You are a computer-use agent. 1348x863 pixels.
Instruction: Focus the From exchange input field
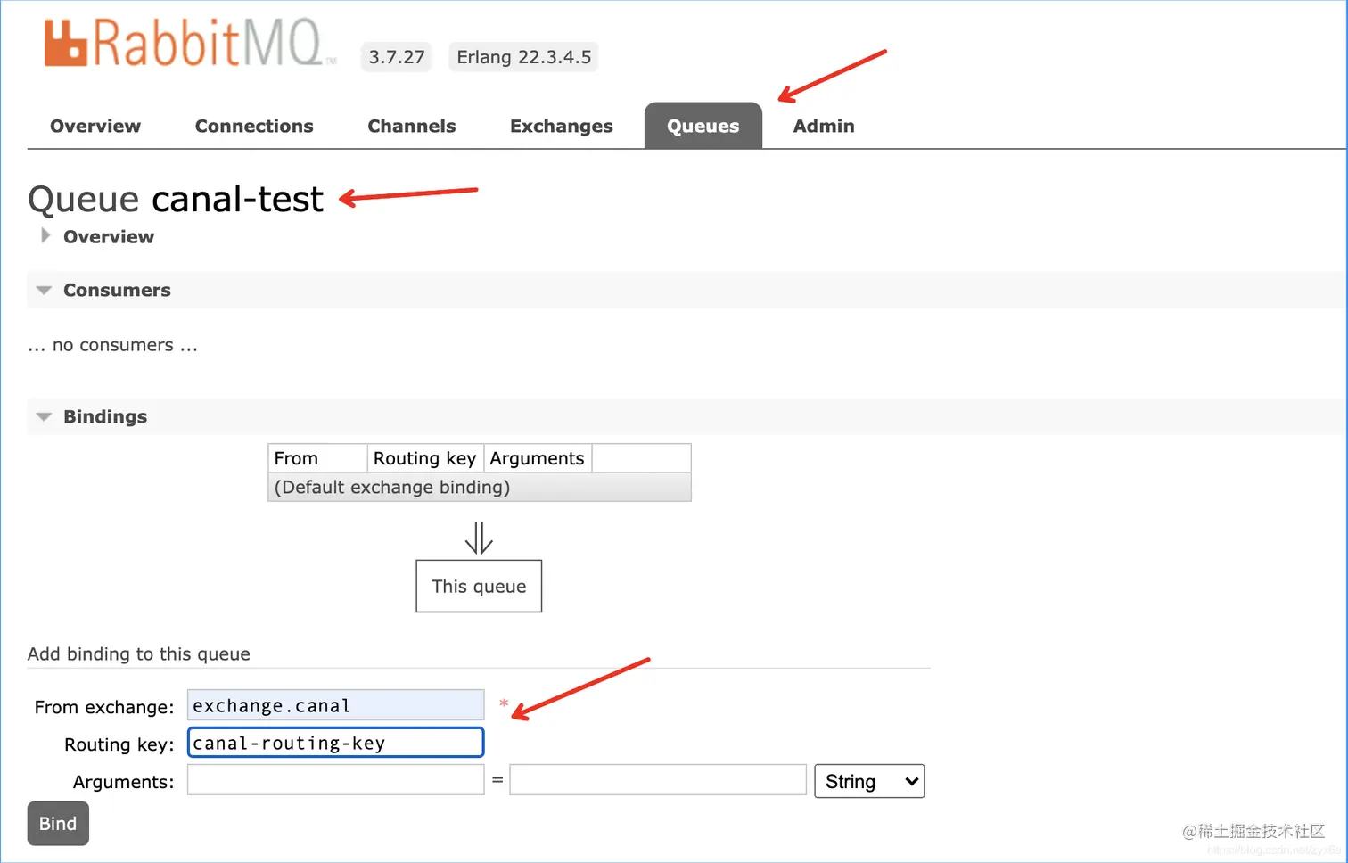(335, 705)
